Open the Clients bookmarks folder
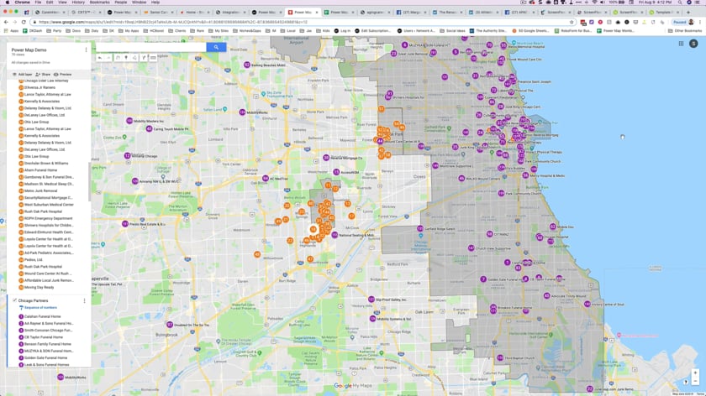The image size is (706, 396). tap(177, 31)
